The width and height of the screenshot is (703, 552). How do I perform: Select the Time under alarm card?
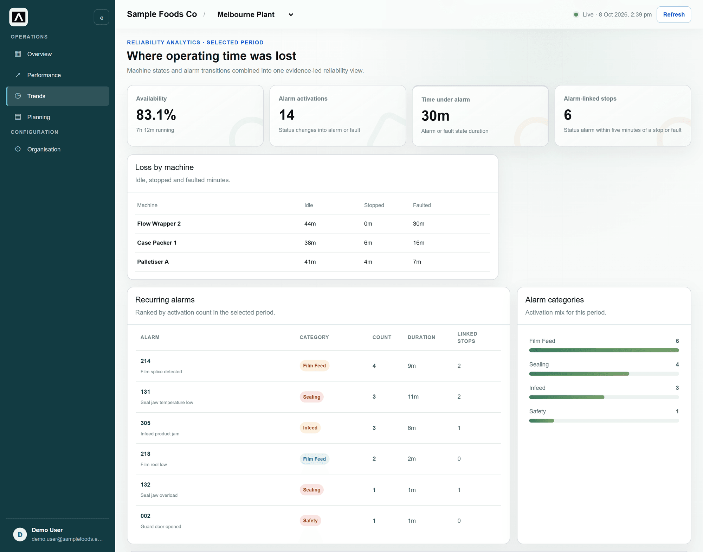tap(480, 115)
